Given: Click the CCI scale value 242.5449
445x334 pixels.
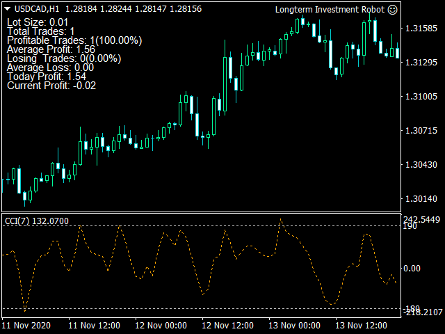Looking at the screenshot, I should (x=421, y=219).
